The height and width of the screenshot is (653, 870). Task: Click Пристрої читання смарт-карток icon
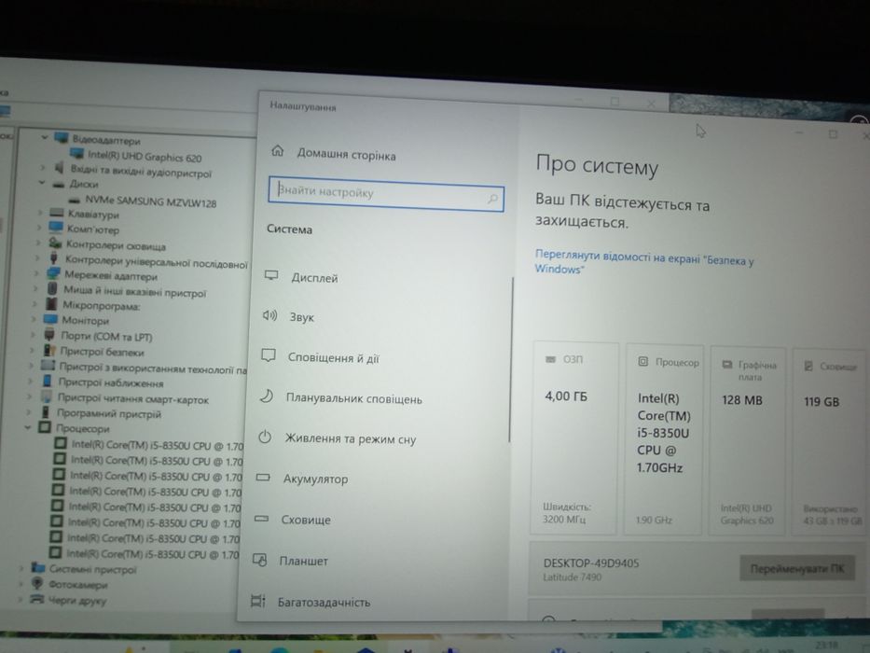[47, 396]
